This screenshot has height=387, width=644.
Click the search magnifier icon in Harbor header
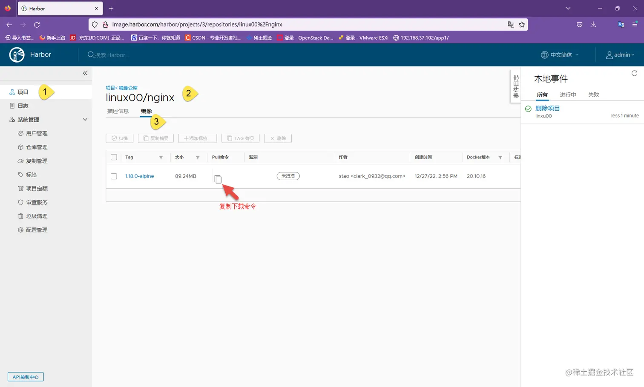[x=91, y=55]
